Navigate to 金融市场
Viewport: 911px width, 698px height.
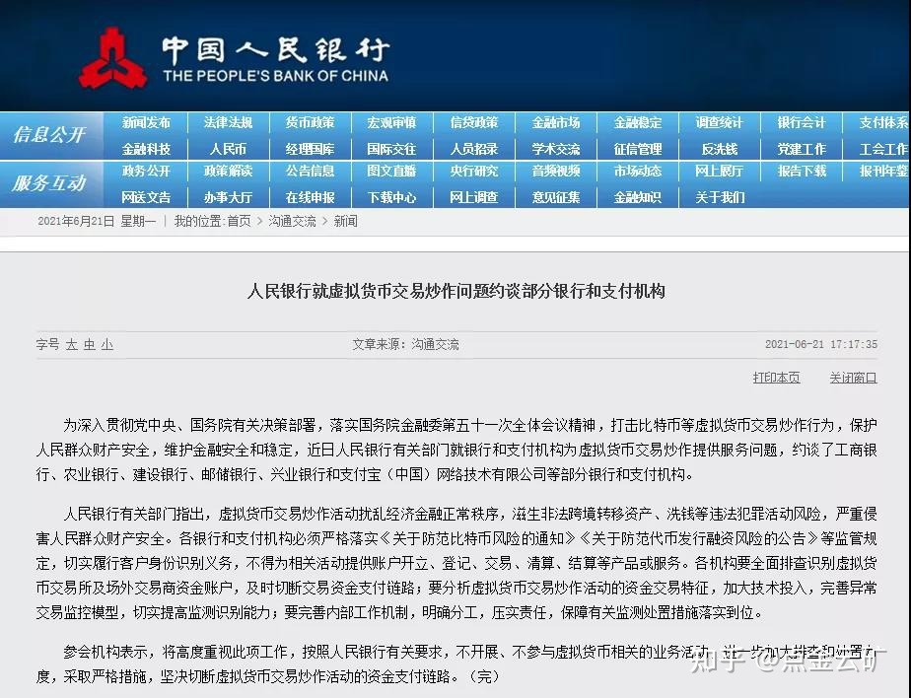[x=555, y=122]
